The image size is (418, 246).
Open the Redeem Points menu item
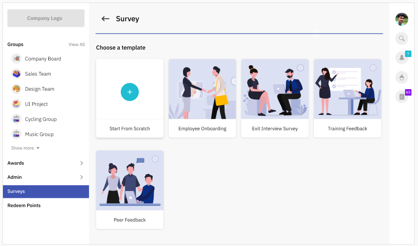point(24,206)
